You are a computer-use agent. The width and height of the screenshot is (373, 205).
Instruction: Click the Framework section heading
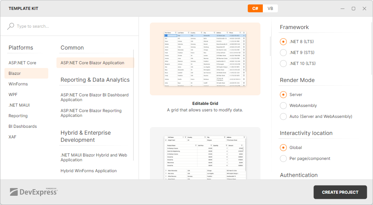click(294, 27)
